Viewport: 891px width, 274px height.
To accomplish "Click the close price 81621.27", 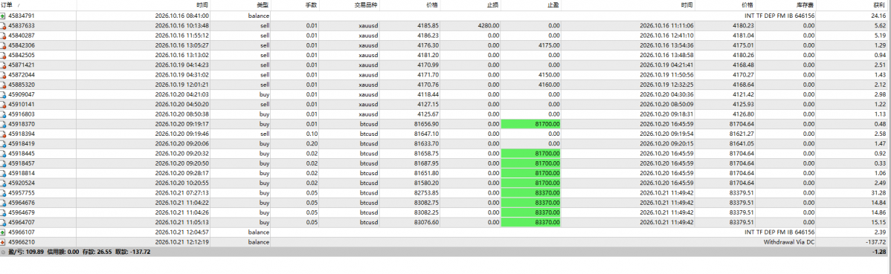I will [x=742, y=134].
